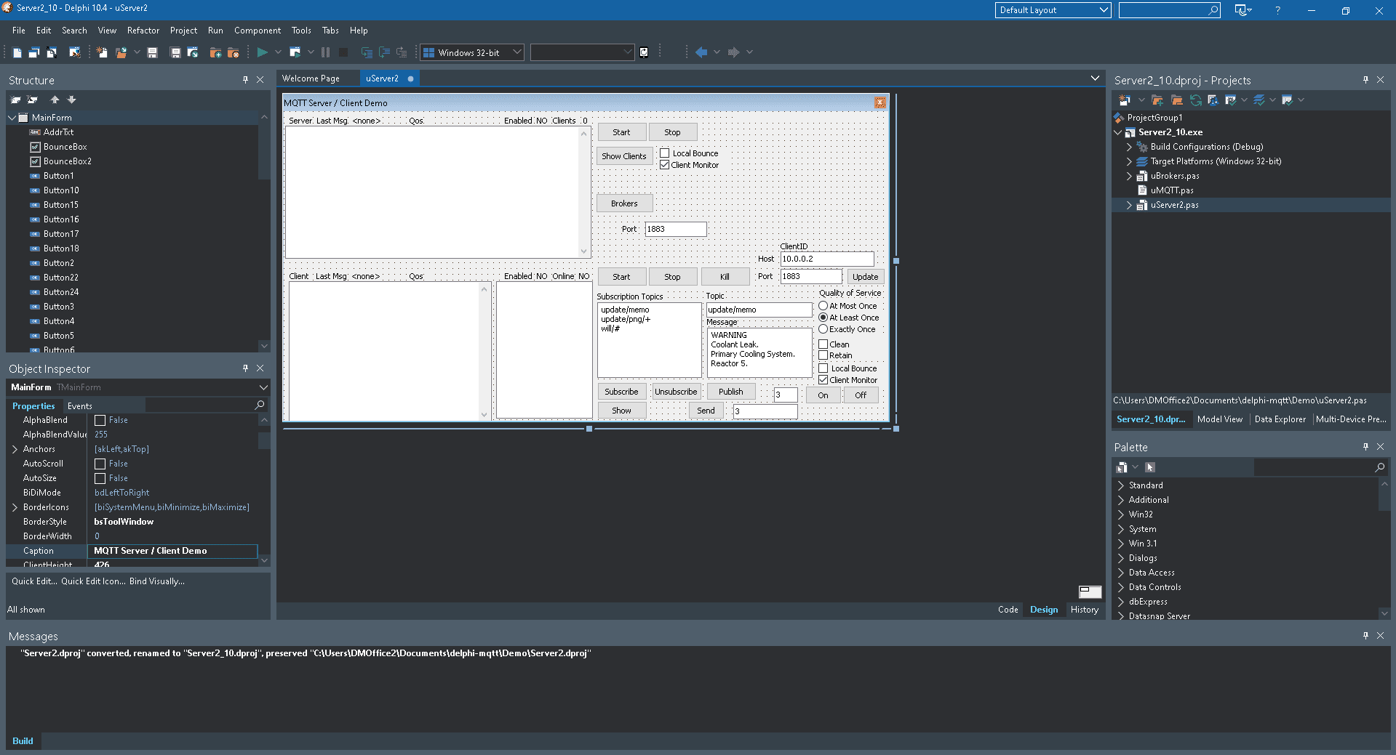Move selected component down in Structure
1396x755 pixels.
point(71,100)
